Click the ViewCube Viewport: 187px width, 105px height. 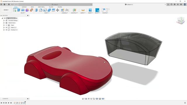click(x=181, y=20)
